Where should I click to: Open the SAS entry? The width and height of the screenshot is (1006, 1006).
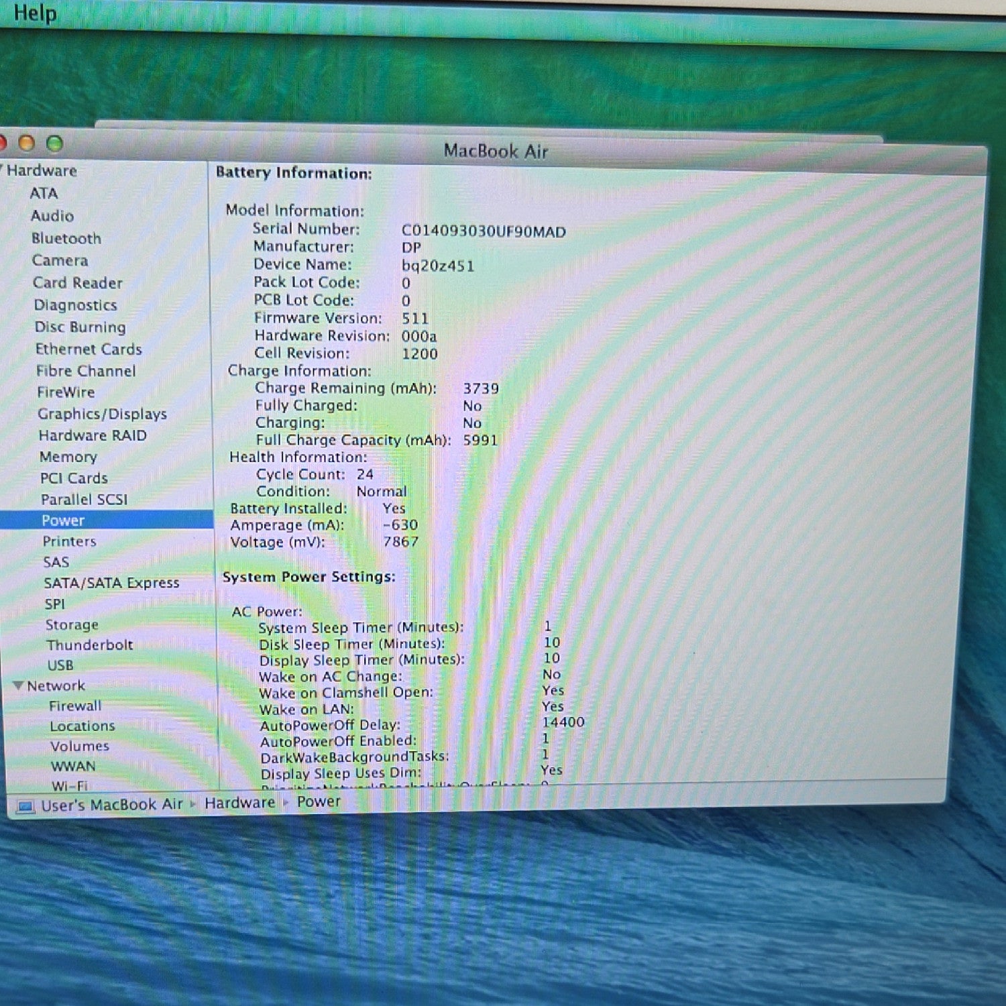click(56, 562)
